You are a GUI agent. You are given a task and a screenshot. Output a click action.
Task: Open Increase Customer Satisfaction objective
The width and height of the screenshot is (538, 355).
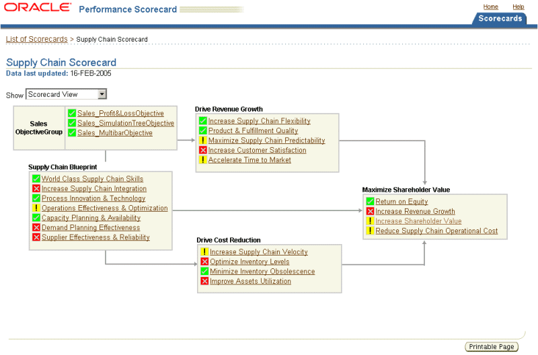pos(258,150)
